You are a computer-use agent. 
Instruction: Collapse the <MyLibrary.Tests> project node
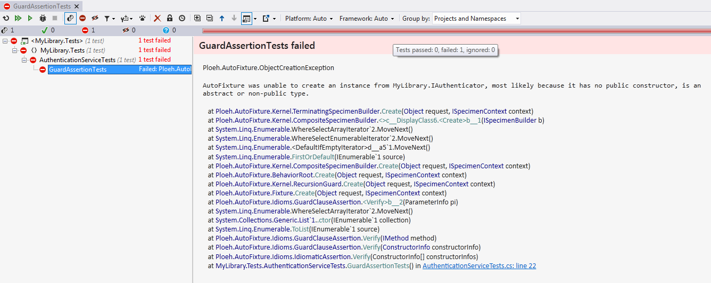pyautogui.click(x=5, y=41)
